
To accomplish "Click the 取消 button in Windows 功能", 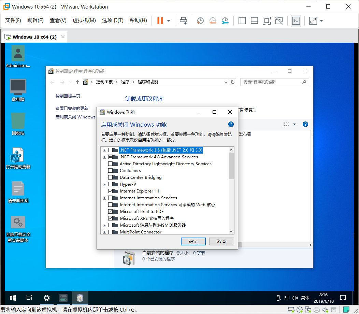I will (x=221, y=241).
